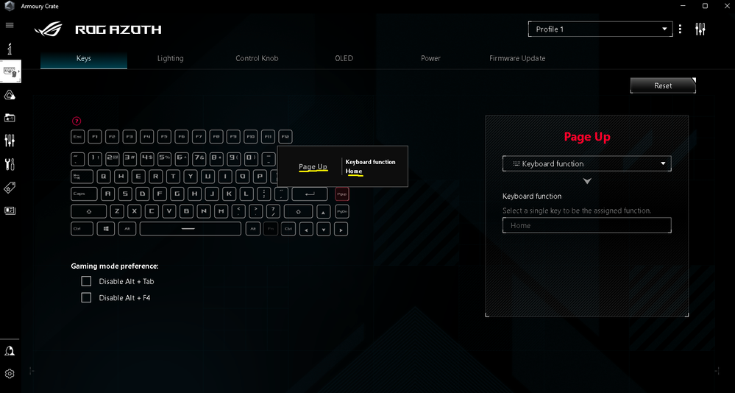Select the question mark slash key

pos(273,211)
